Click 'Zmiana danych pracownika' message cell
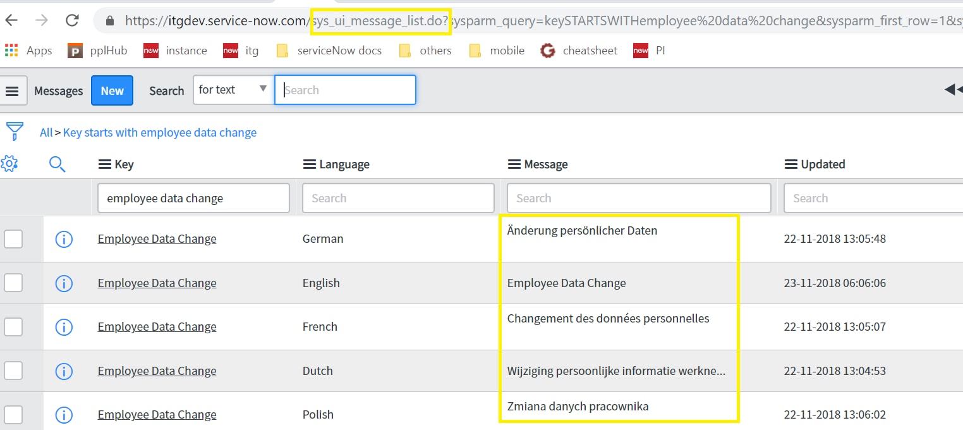Screen dimensions: 963x430 578,407
